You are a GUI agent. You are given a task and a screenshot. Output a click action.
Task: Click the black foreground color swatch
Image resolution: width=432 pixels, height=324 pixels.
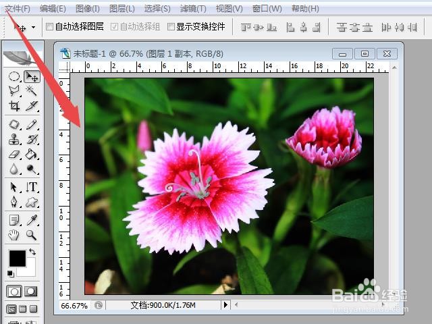18,258
